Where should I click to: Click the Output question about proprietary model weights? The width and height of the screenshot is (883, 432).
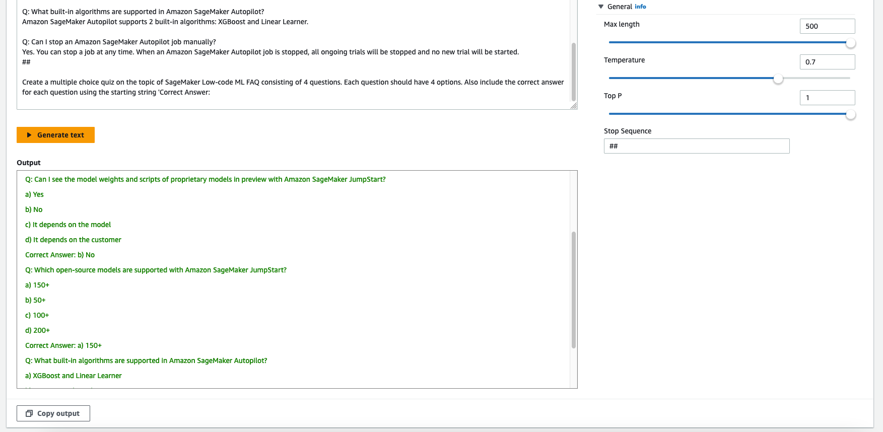tap(206, 179)
